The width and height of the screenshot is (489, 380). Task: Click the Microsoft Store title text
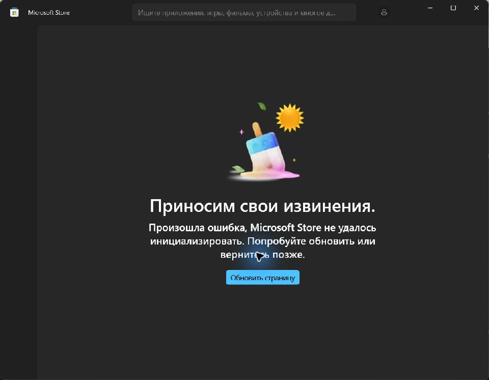click(49, 12)
